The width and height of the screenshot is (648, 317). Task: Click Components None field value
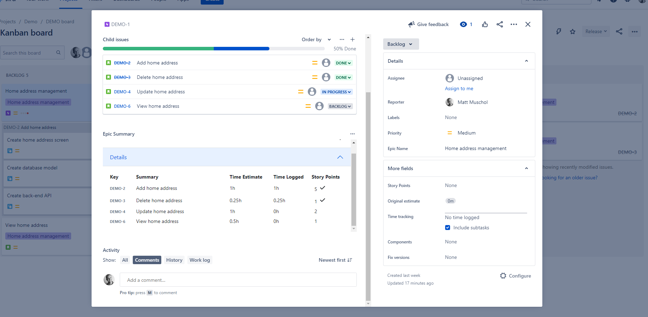coord(451,242)
